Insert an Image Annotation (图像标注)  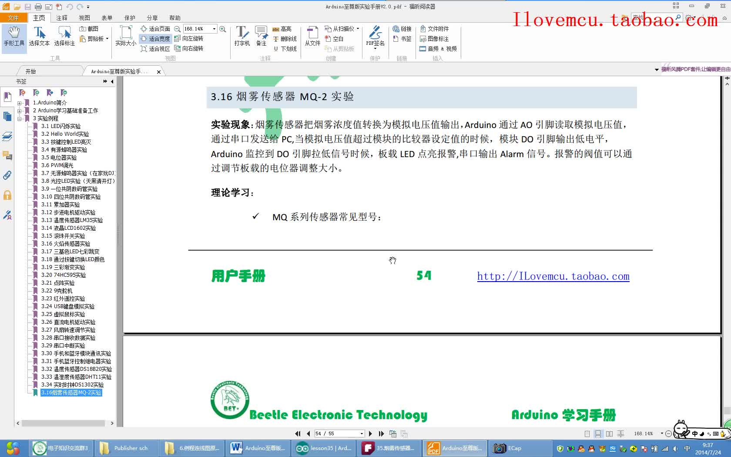434,39
